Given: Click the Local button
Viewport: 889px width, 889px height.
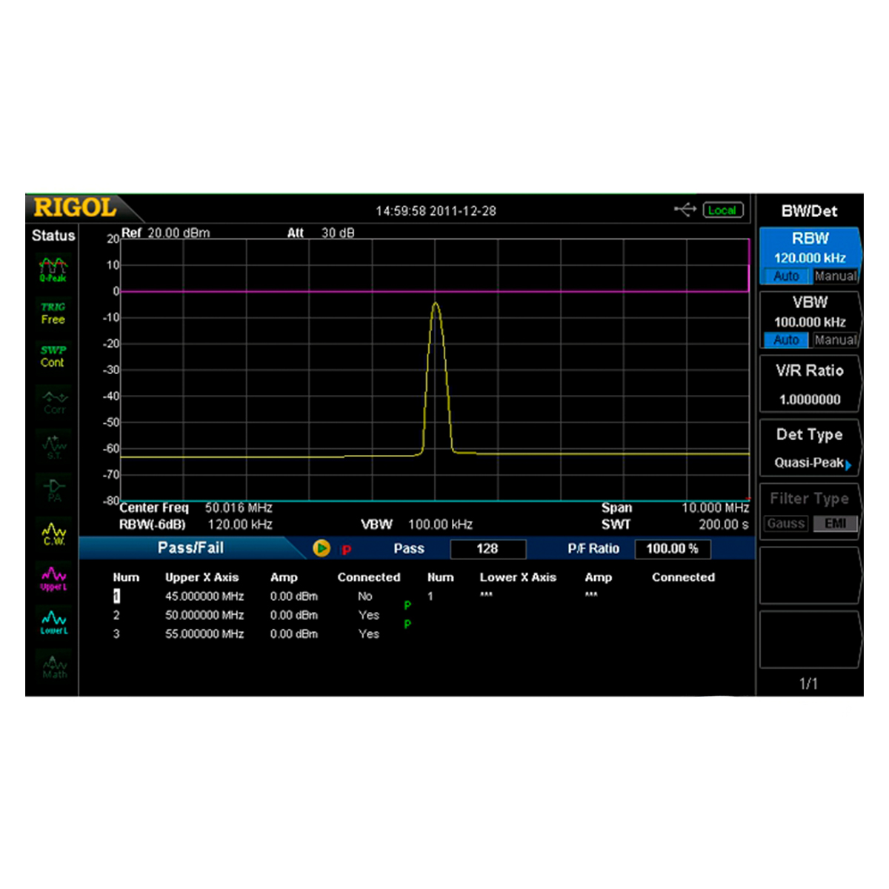Looking at the screenshot, I should pos(722,210).
